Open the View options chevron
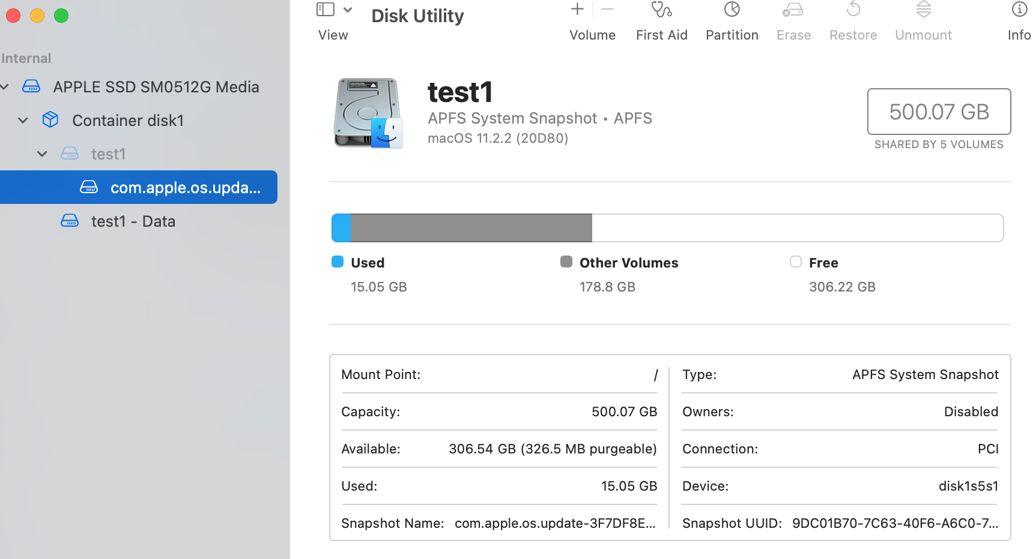Viewport: 1033px width, 559px height. (x=348, y=10)
